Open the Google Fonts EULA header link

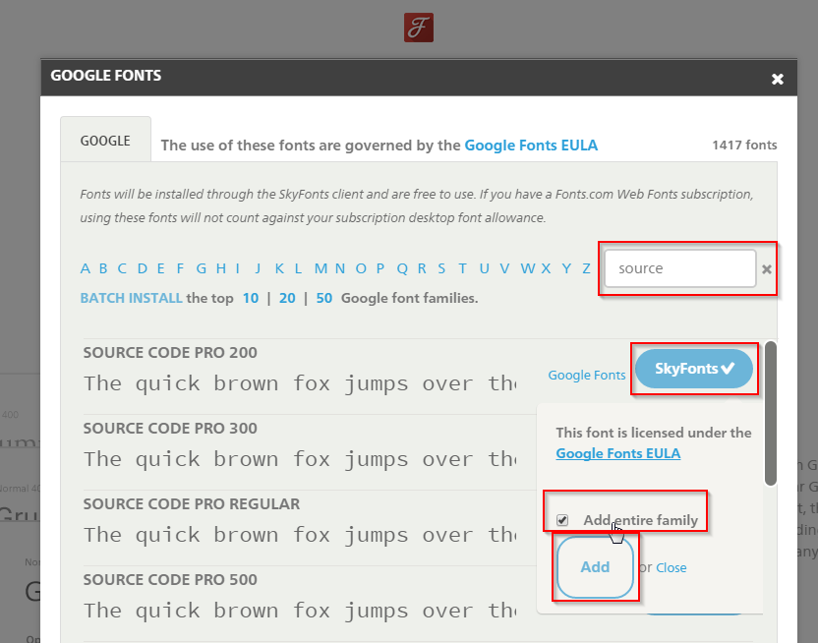tap(531, 145)
